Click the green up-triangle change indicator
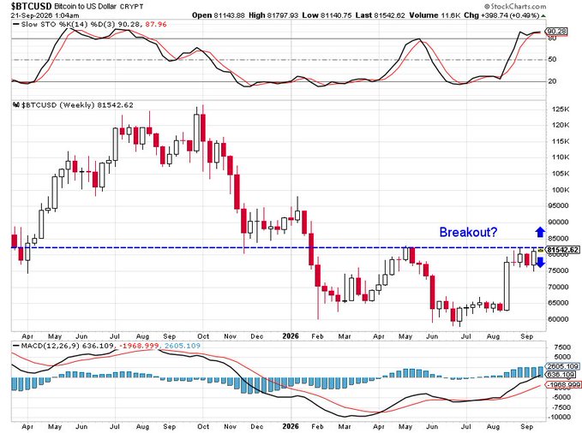Image resolution: width=582 pixels, height=433 pixels. pyautogui.click(x=543, y=16)
